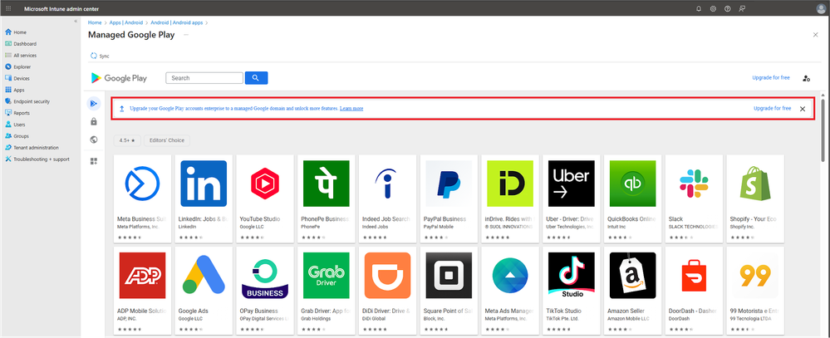Click the Google Play logo
This screenshot has width=830, height=338.
tap(119, 78)
